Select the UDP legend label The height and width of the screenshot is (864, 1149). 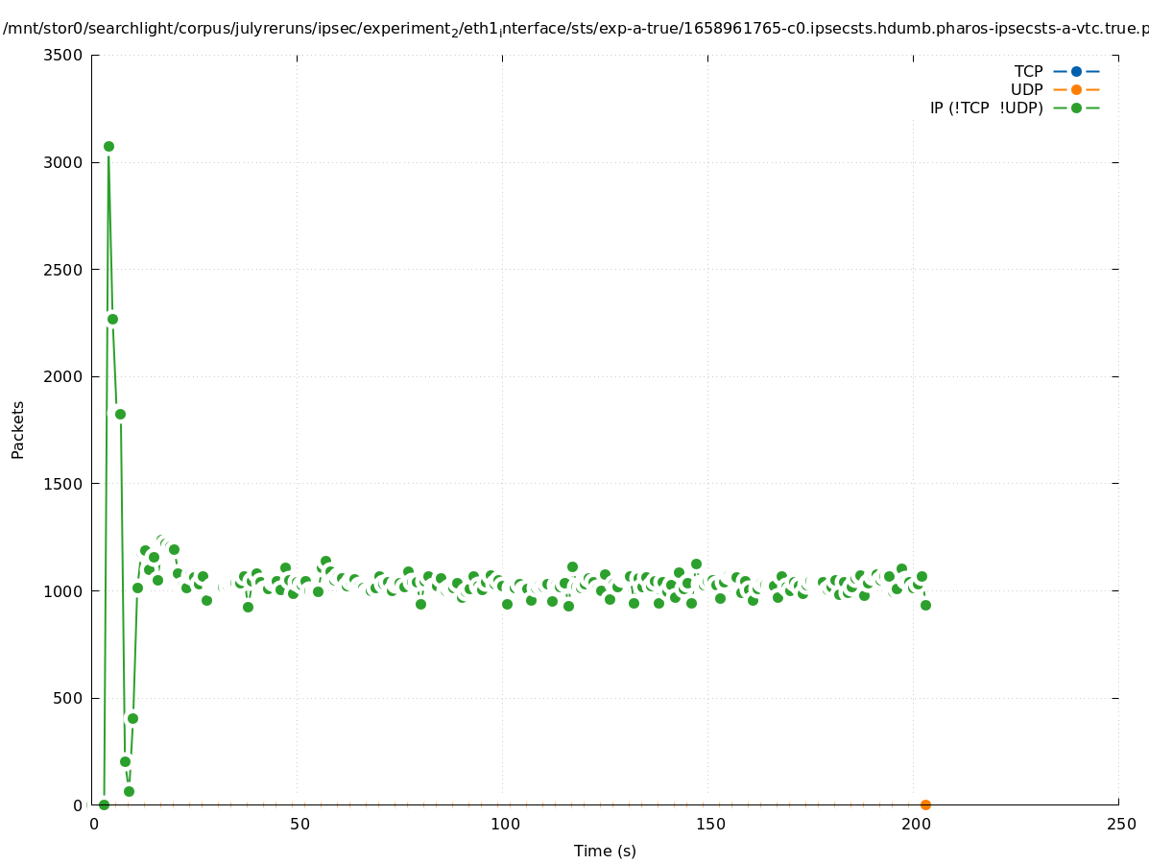pos(1026,89)
